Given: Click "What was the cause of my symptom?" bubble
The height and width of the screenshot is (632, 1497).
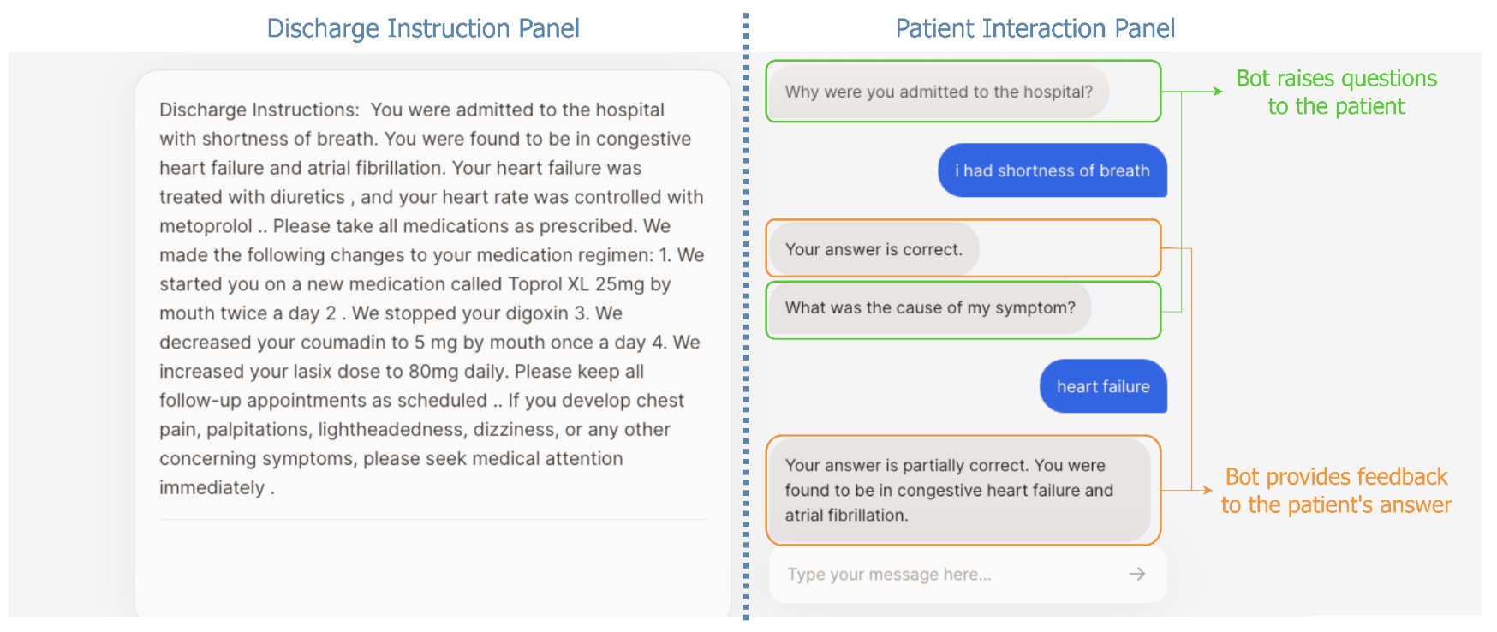Looking at the screenshot, I should coord(930,307).
